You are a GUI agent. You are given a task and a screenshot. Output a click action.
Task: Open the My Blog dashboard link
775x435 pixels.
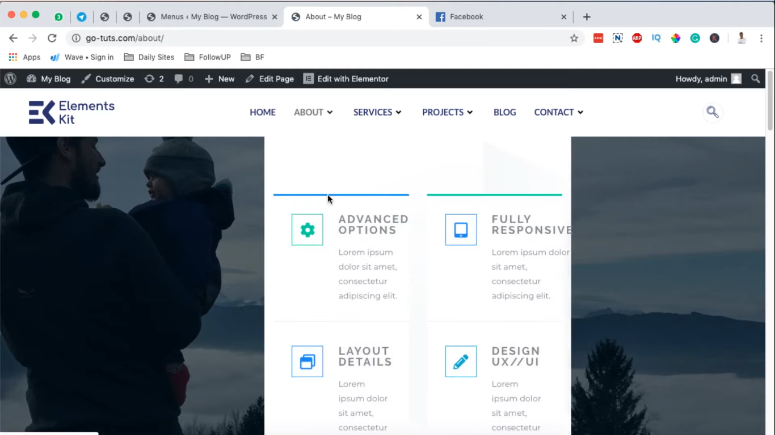(x=49, y=79)
